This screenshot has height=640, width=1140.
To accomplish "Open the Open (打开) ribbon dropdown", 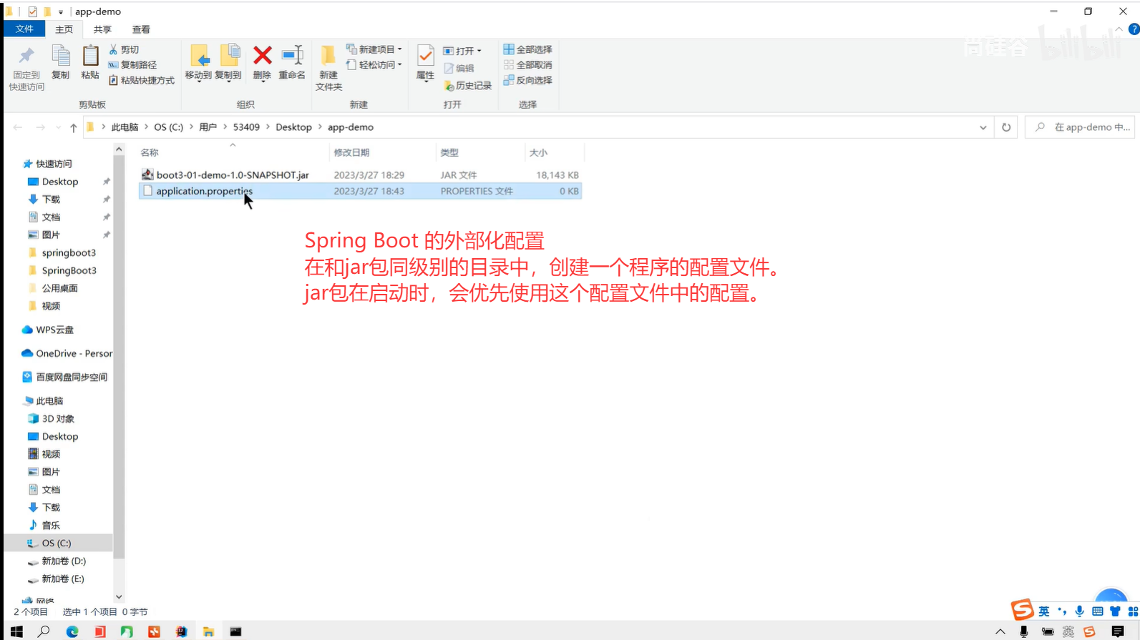I will (462, 51).
